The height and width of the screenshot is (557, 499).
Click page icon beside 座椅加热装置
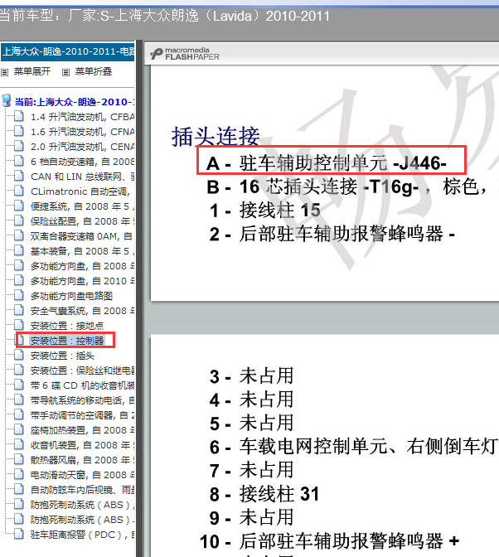pyautogui.click(x=19, y=429)
